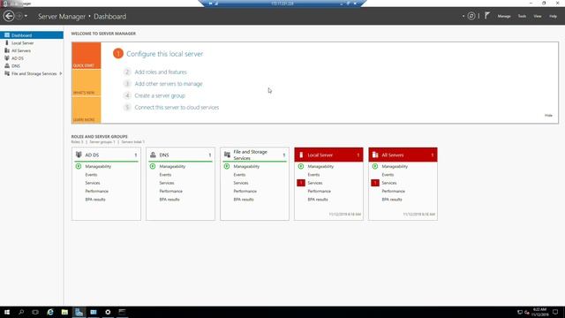Click Connect this server to cloud services
This screenshot has height=318, width=565.
177,108
